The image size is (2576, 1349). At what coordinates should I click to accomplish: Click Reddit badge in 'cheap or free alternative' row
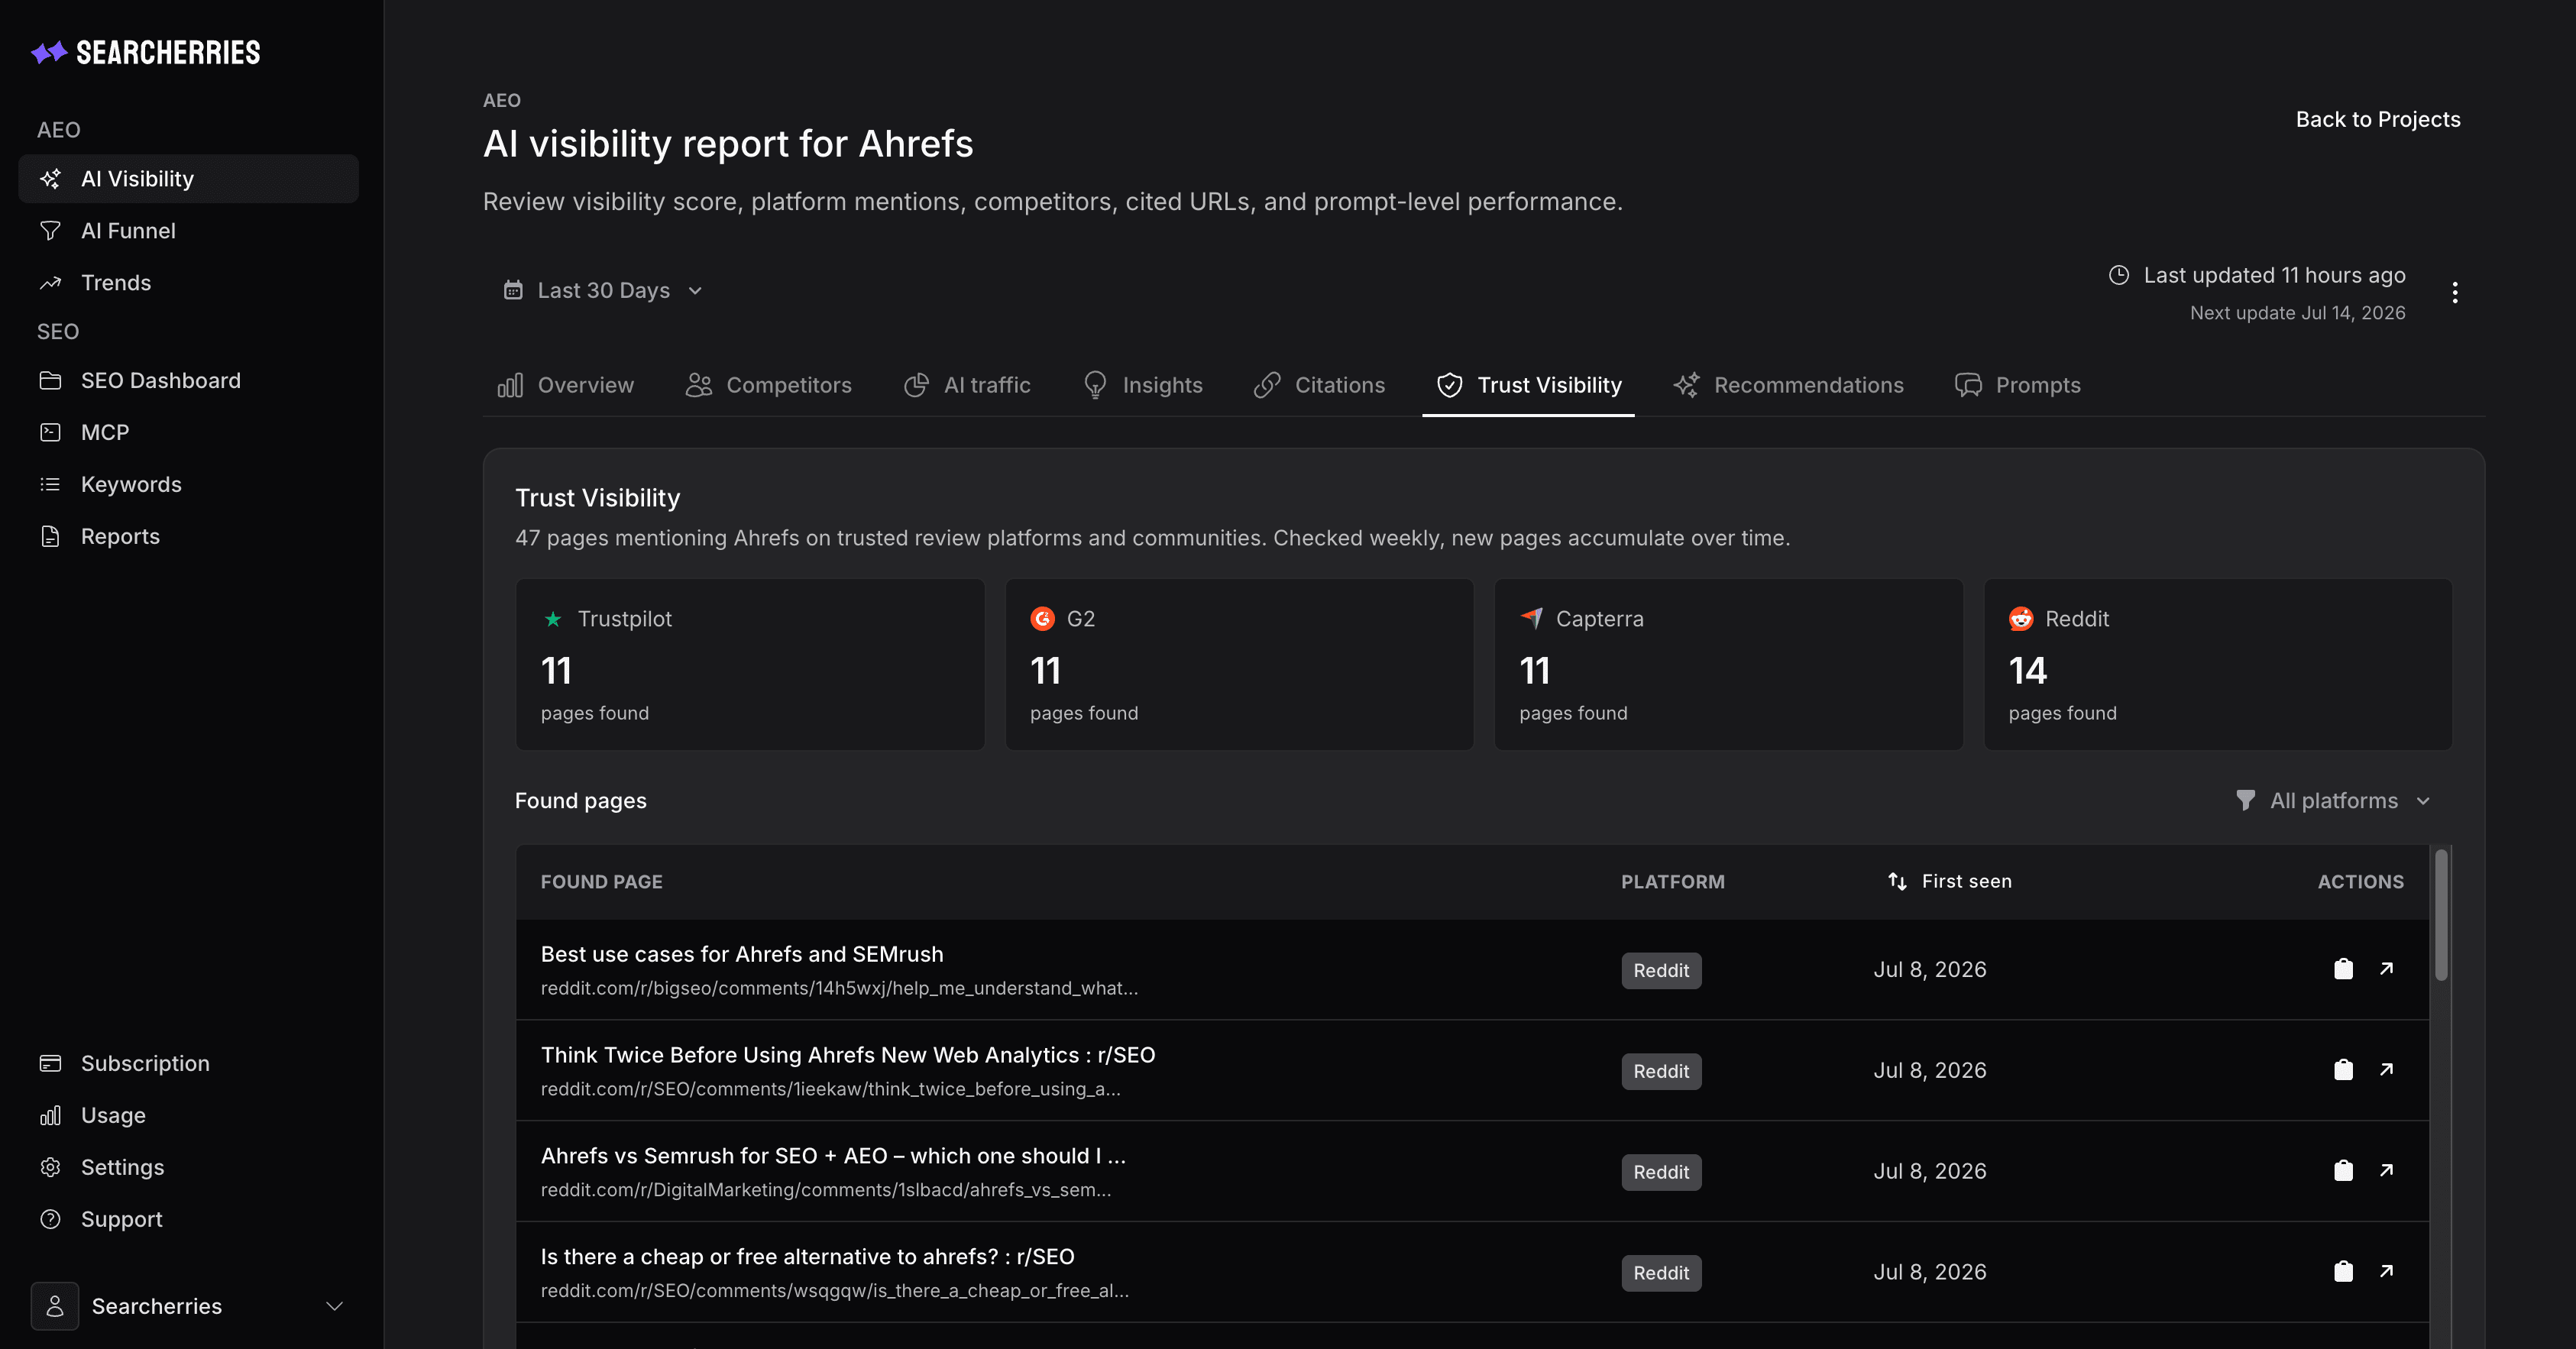(1661, 1274)
